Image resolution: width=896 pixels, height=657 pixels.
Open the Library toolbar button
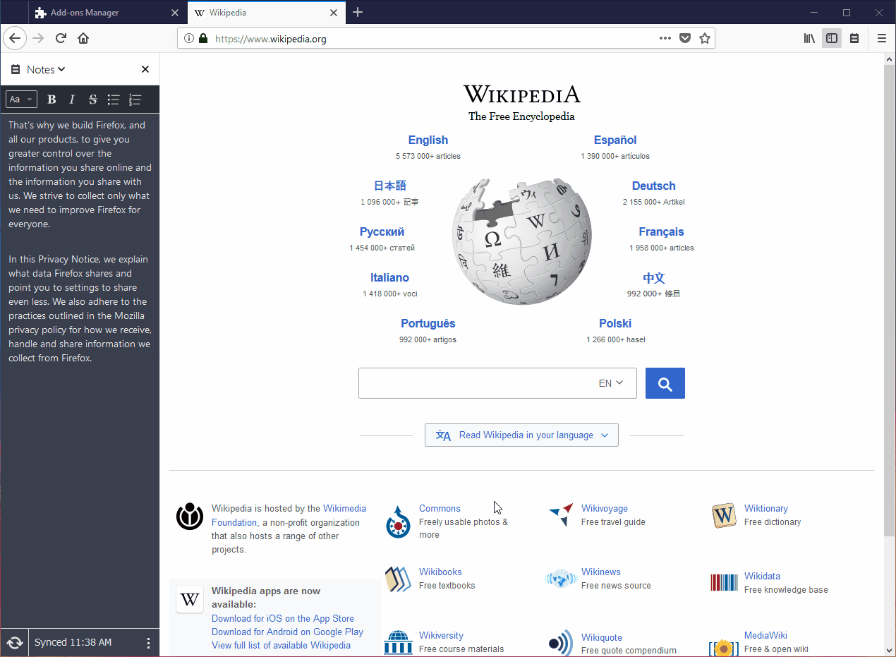click(x=809, y=38)
